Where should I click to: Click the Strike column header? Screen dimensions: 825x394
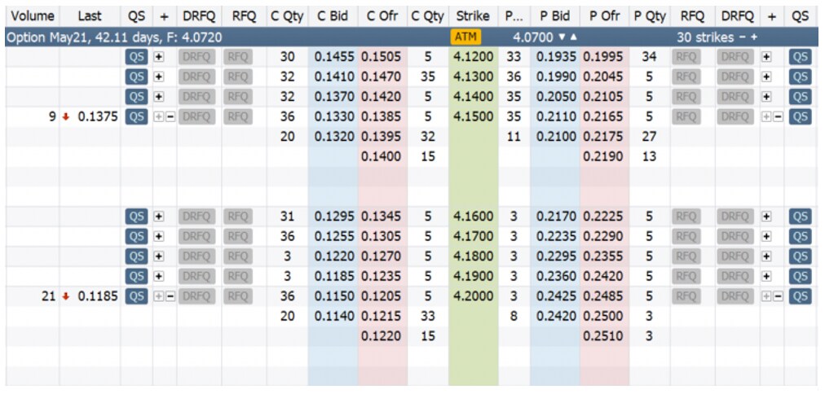473,15
